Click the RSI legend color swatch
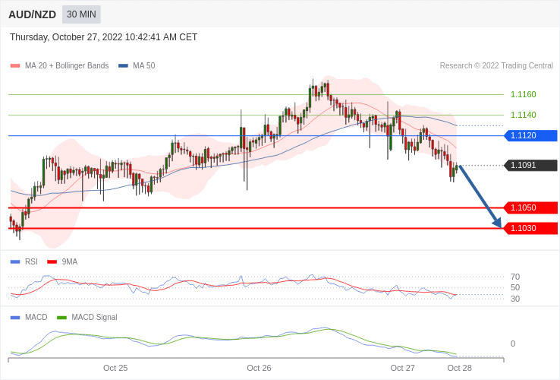Image resolution: width=560 pixels, height=380 pixels. tap(15, 262)
